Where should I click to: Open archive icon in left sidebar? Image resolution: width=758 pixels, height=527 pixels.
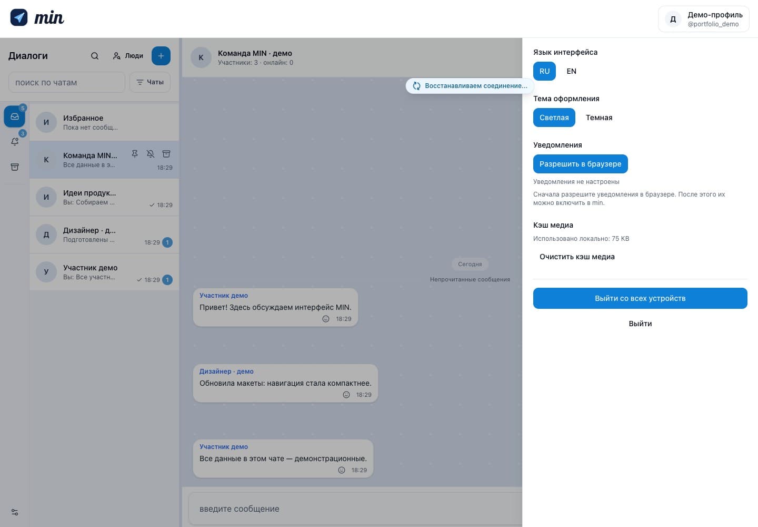(x=15, y=167)
